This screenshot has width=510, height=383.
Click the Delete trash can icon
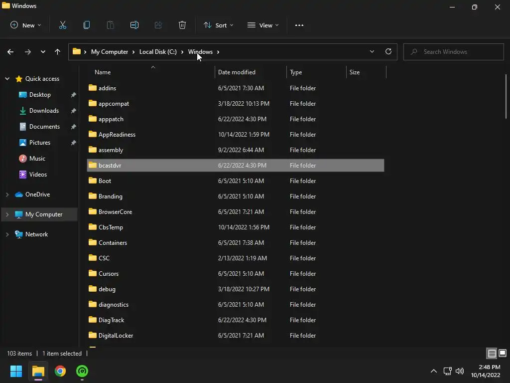pos(182,25)
